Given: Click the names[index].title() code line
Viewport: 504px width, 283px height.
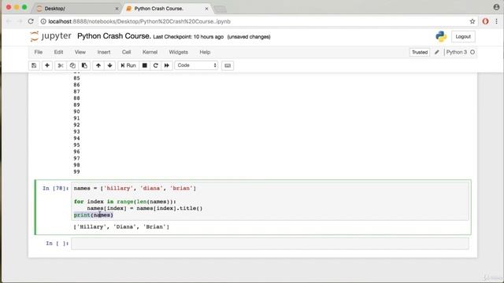Looking at the screenshot, I should click(x=145, y=208).
